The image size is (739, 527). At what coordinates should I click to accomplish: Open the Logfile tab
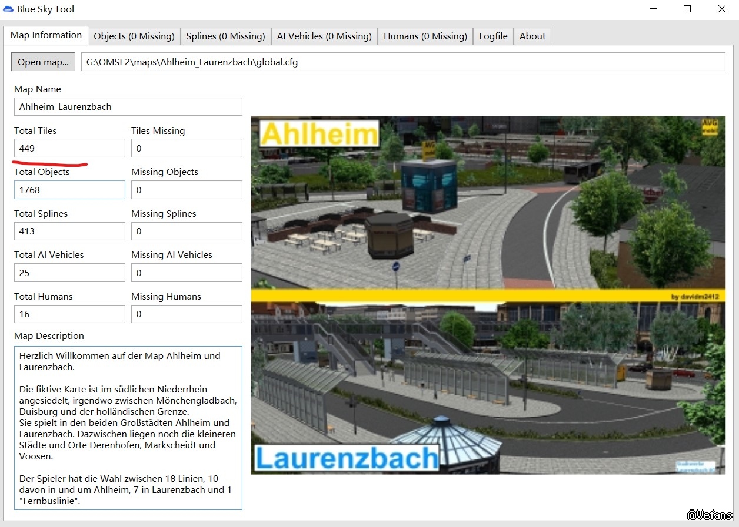click(493, 36)
